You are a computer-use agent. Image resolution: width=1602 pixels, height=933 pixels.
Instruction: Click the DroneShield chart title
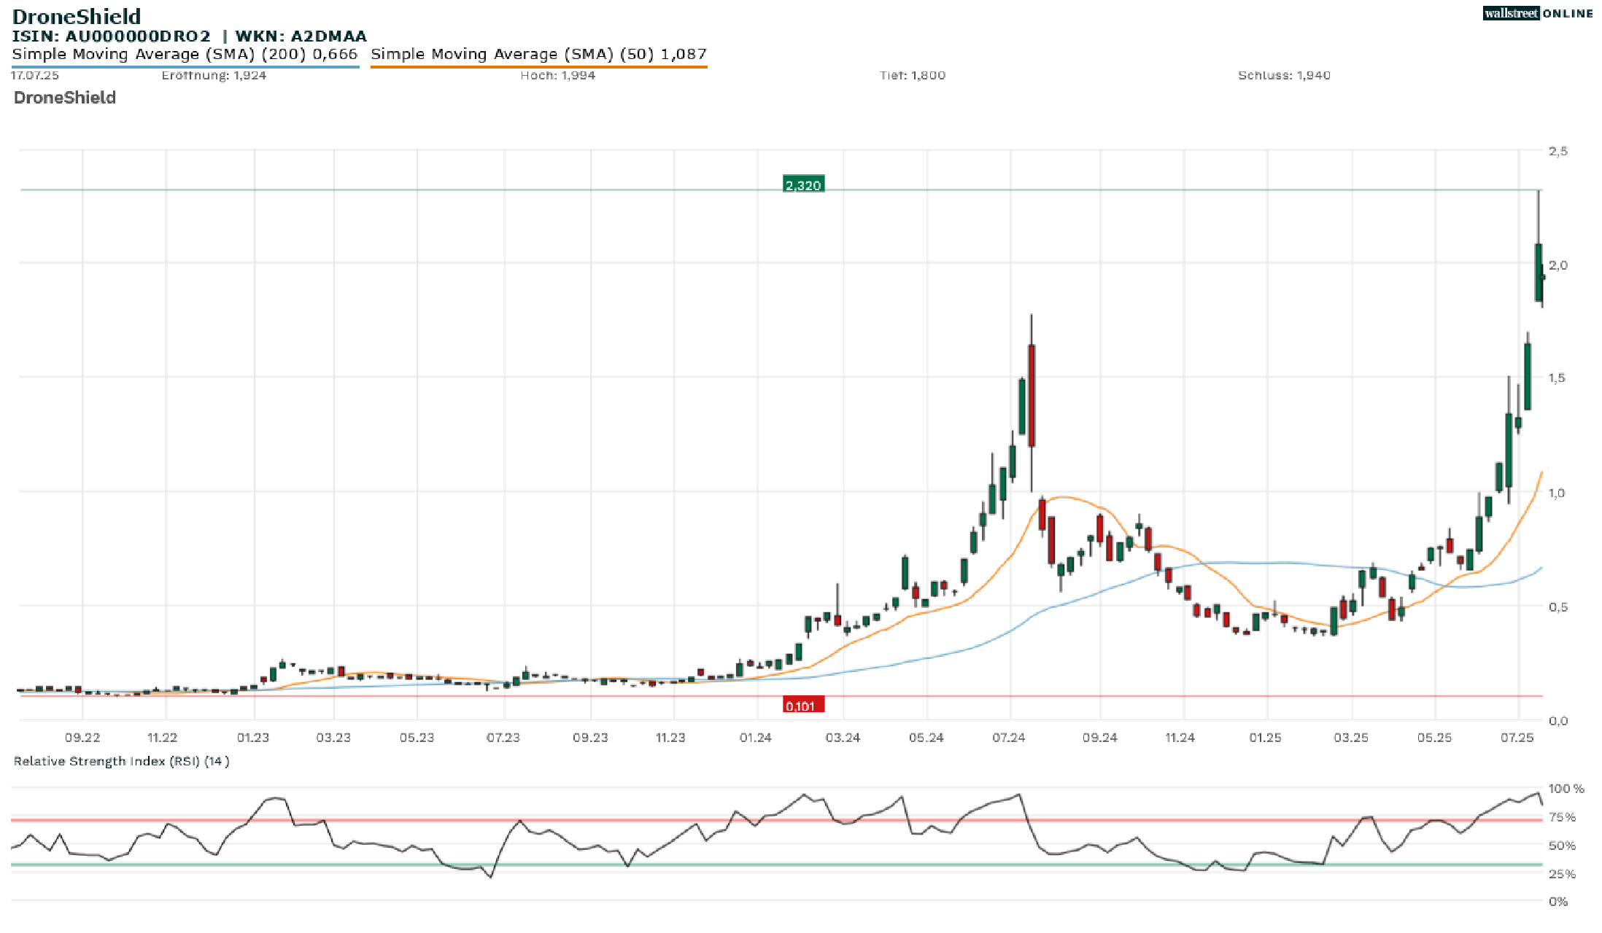pyautogui.click(x=77, y=16)
